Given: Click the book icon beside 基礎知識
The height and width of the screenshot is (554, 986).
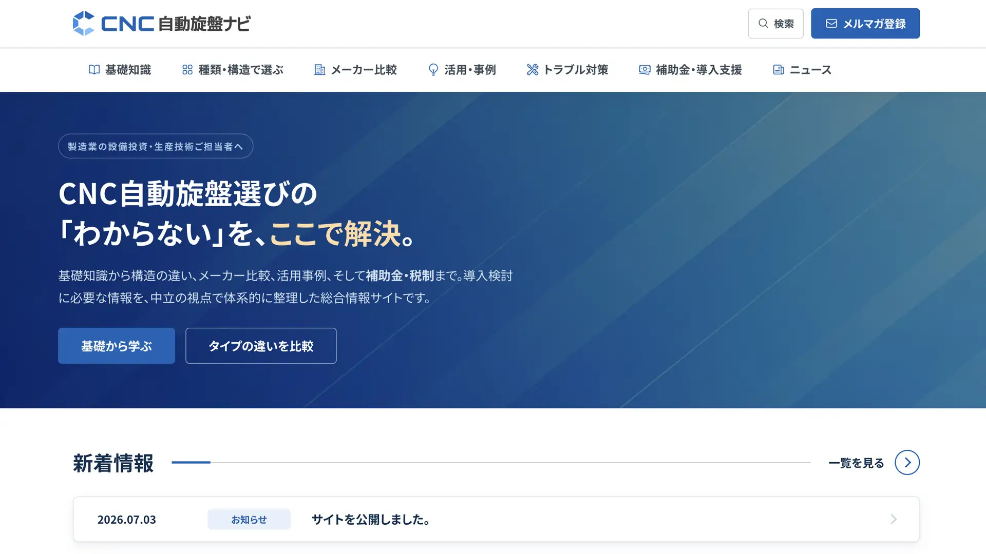Looking at the screenshot, I should coord(94,70).
